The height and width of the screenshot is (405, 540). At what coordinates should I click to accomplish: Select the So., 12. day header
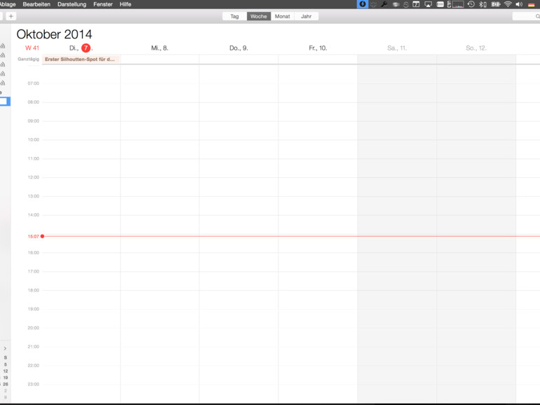point(476,48)
